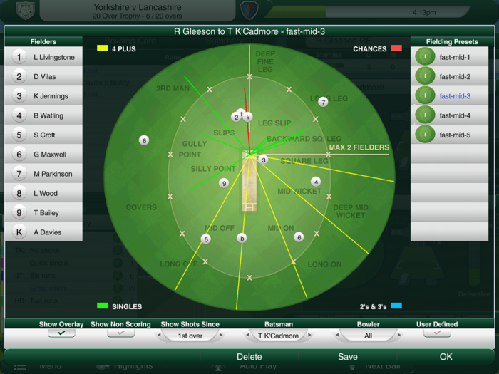Click the Save button

point(348,357)
